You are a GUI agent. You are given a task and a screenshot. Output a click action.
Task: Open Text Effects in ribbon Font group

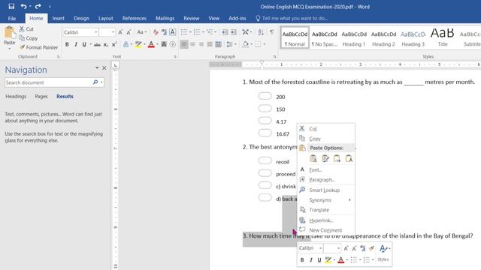[x=126, y=45]
